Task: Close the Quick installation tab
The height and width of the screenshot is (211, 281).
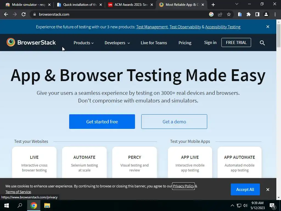Action: pos(101,5)
